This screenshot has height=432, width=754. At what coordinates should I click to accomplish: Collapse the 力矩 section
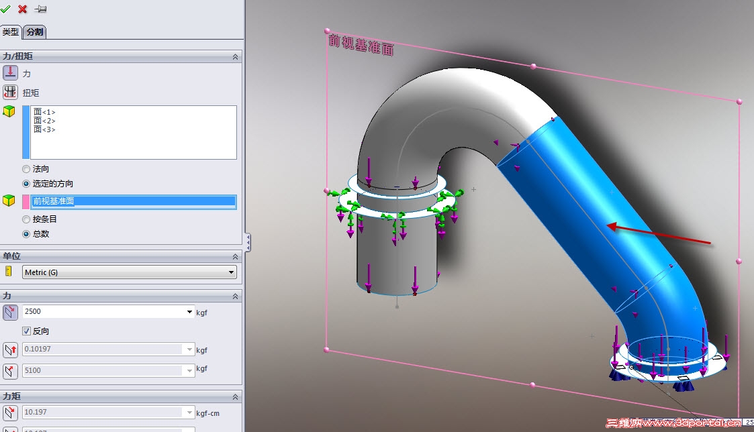[x=235, y=397]
